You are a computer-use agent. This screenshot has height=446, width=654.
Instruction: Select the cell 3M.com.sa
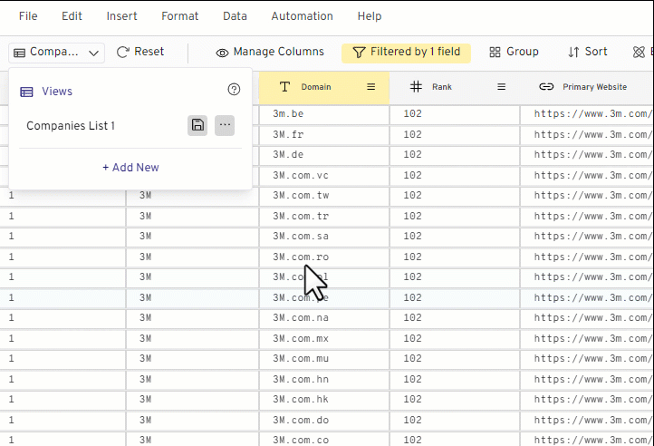[x=324, y=237]
